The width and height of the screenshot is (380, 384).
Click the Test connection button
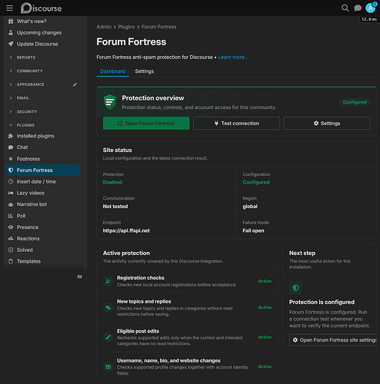pos(236,124)
